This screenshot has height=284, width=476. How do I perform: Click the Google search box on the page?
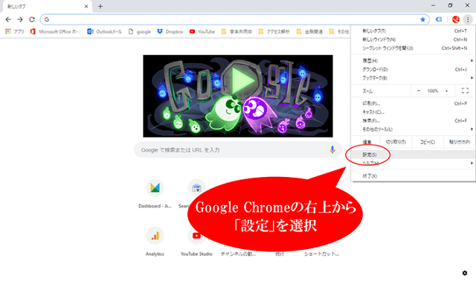238,149
